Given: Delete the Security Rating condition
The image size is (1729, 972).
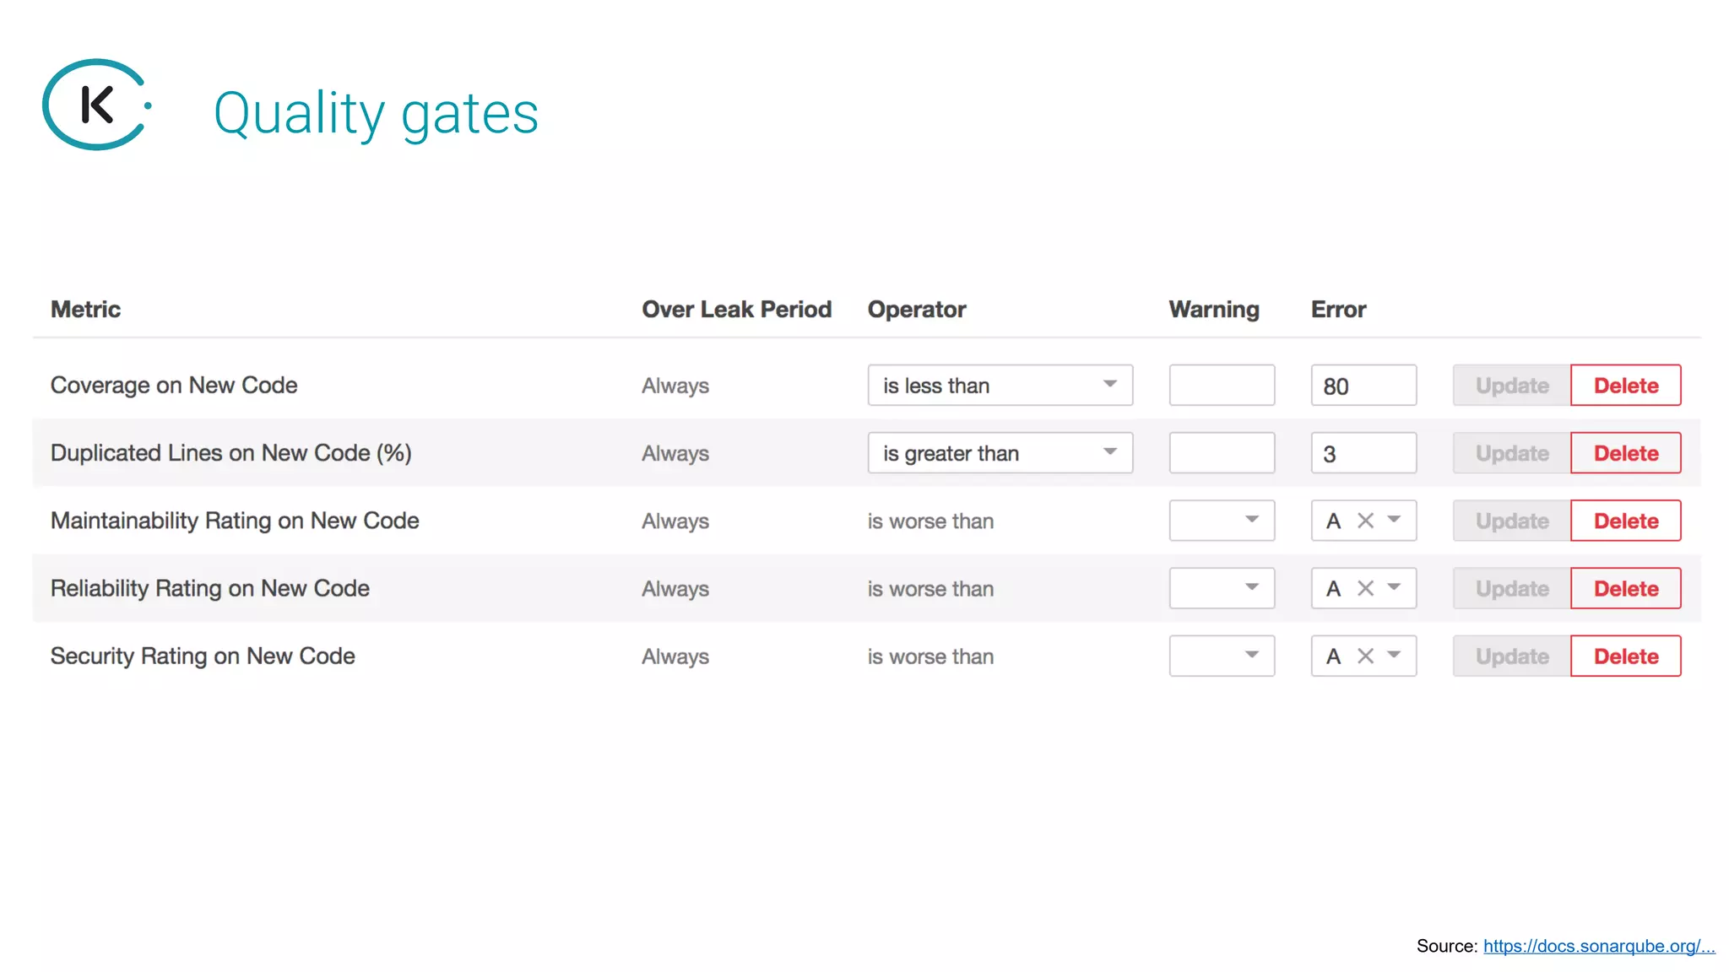Looking at the screenshot, I should point(1626,656).
